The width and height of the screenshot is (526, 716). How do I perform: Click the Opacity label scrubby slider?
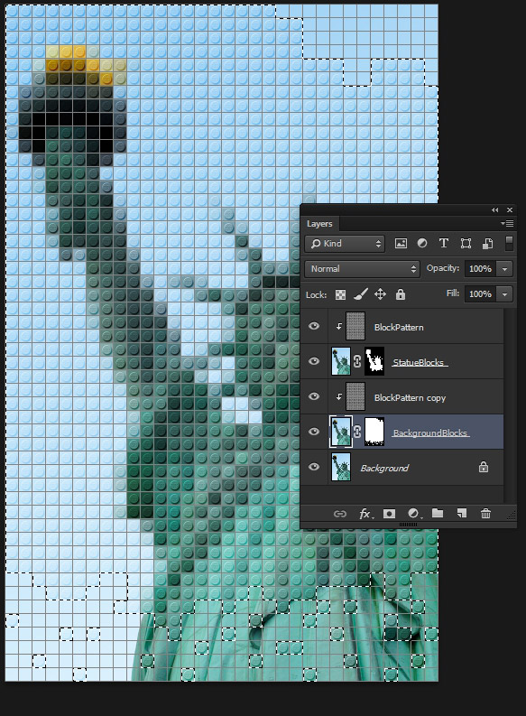pyautogui.click(x=442, y=268)
